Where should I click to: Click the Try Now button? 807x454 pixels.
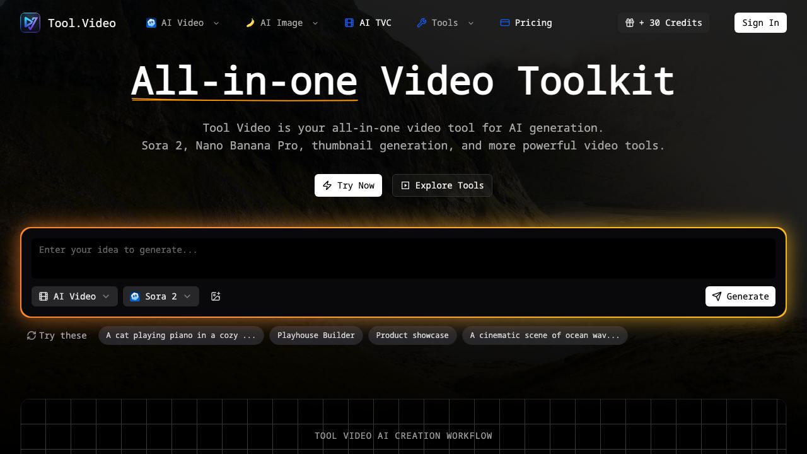(x=348, y=185)
